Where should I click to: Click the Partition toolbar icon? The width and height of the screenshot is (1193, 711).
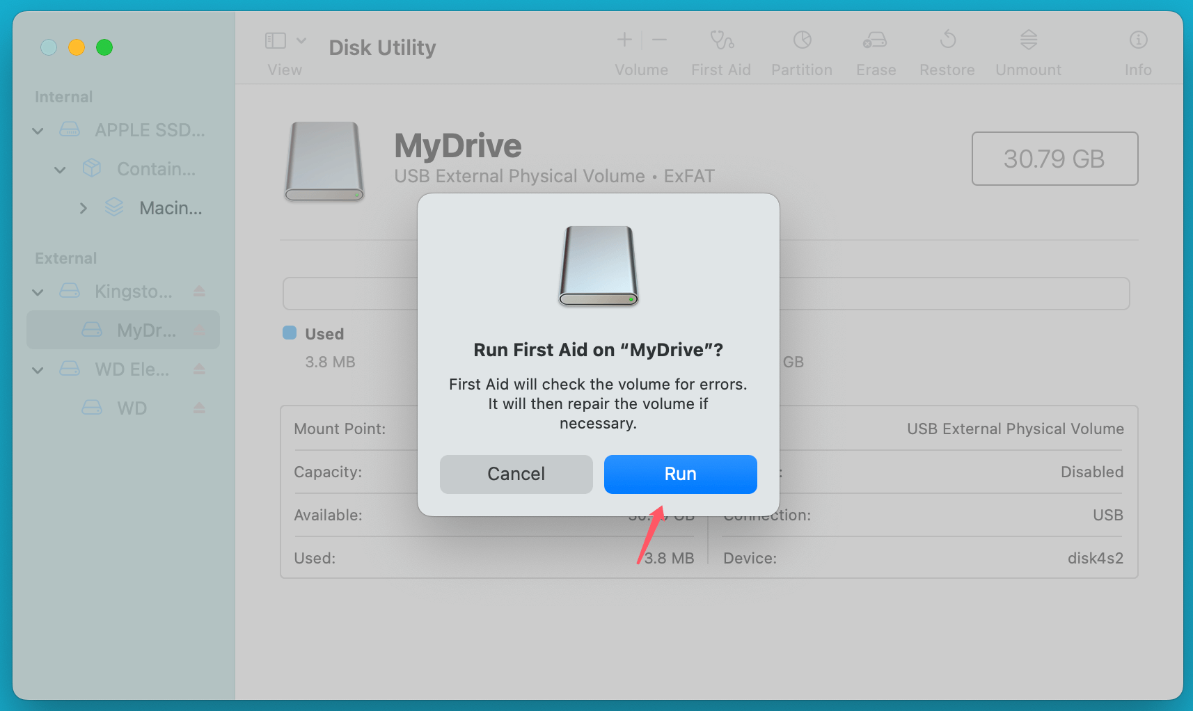802,40
